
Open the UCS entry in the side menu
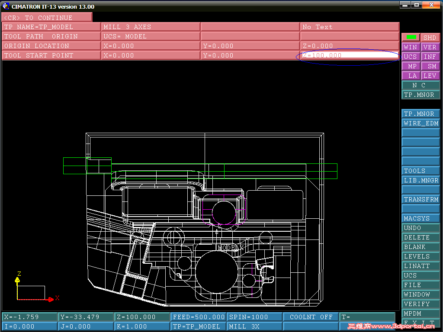421,275
